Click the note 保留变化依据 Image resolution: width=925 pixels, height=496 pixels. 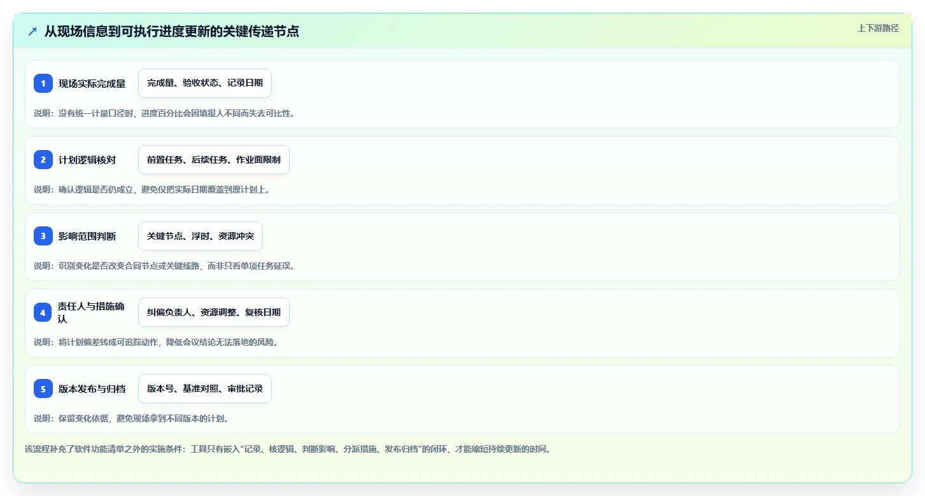[131, 418]
